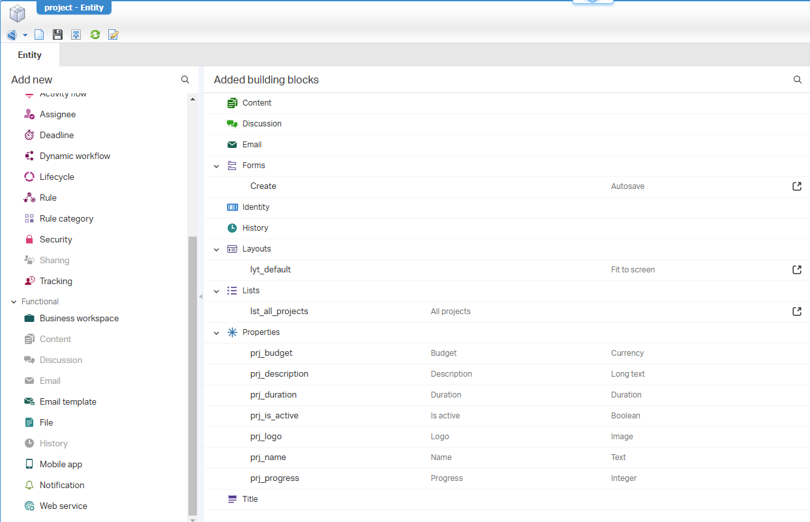Image resolution: width=810 pixels, height=522 pixels.
Task: Open lst_all_projects list via external link icon
Action: [x=796, y=312]
